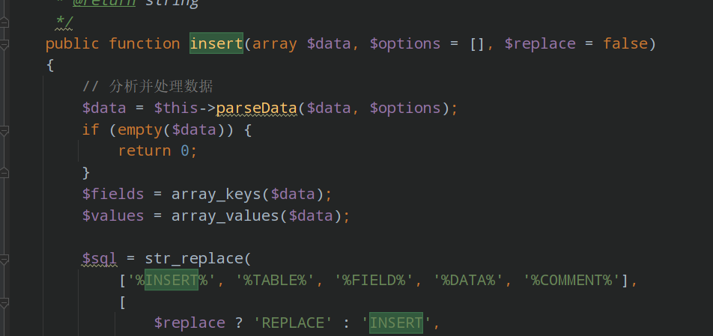Click the insert function name
The height and width of the screenshot is (336, 713).
[216, 43]
